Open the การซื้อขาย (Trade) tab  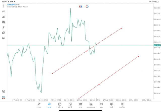[60, 105]
